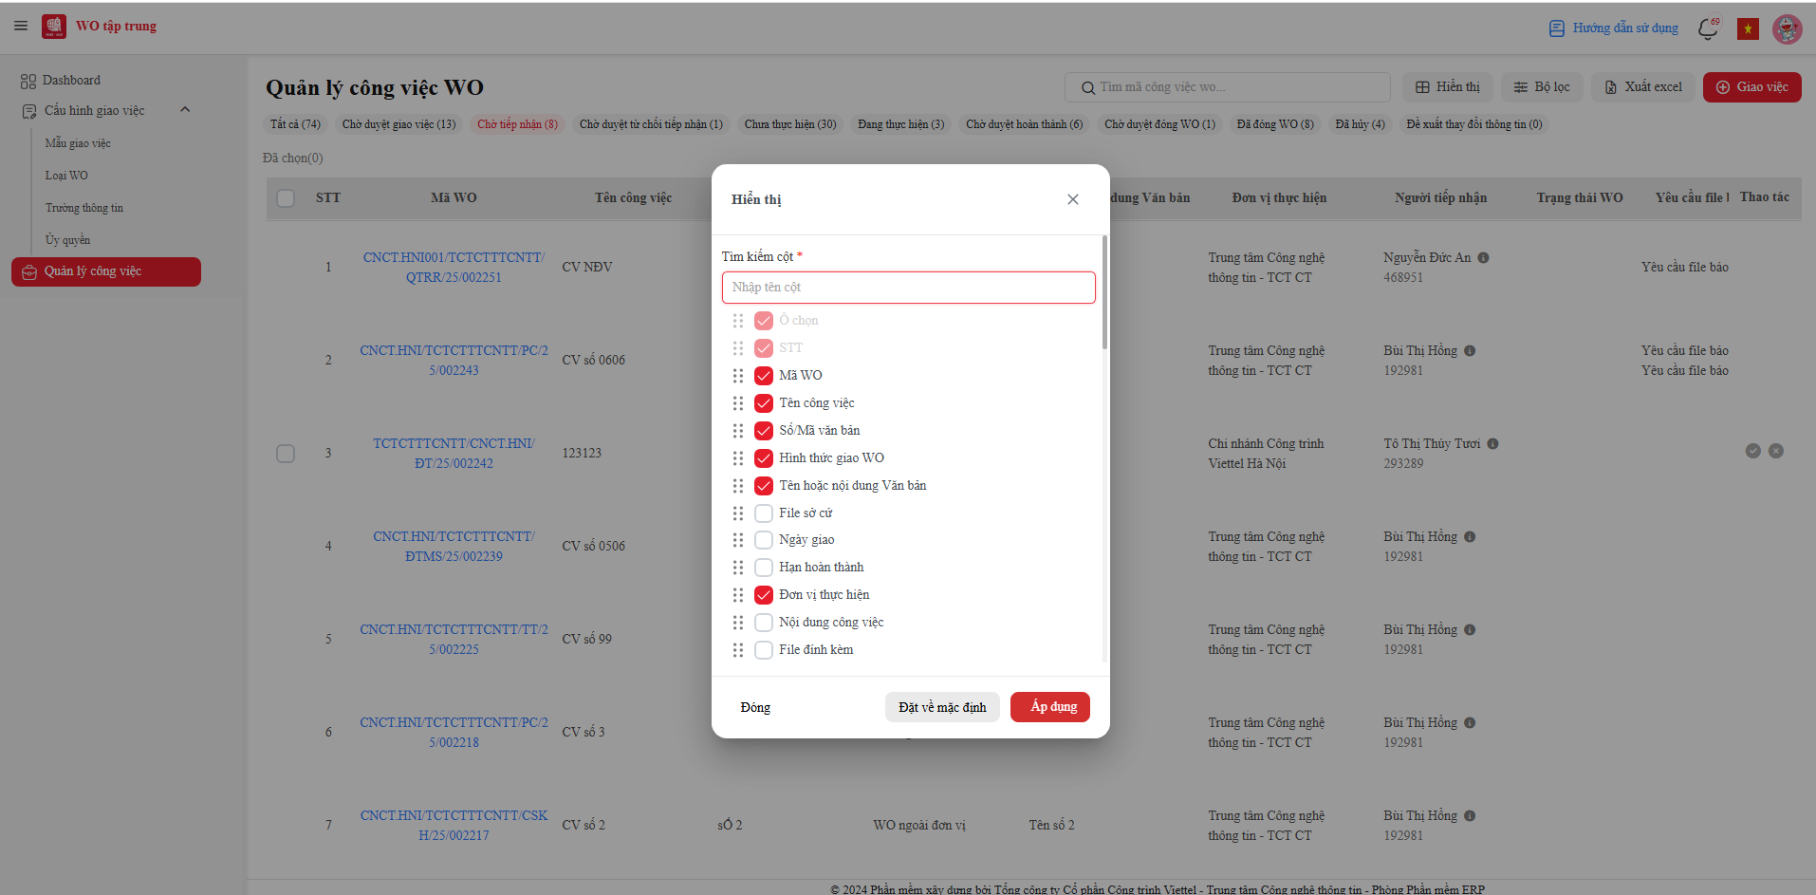Viewport: 1816px width, 895px height.
Task: Click the Nhập tên cột input field
Action: click(x=908, y=288)
